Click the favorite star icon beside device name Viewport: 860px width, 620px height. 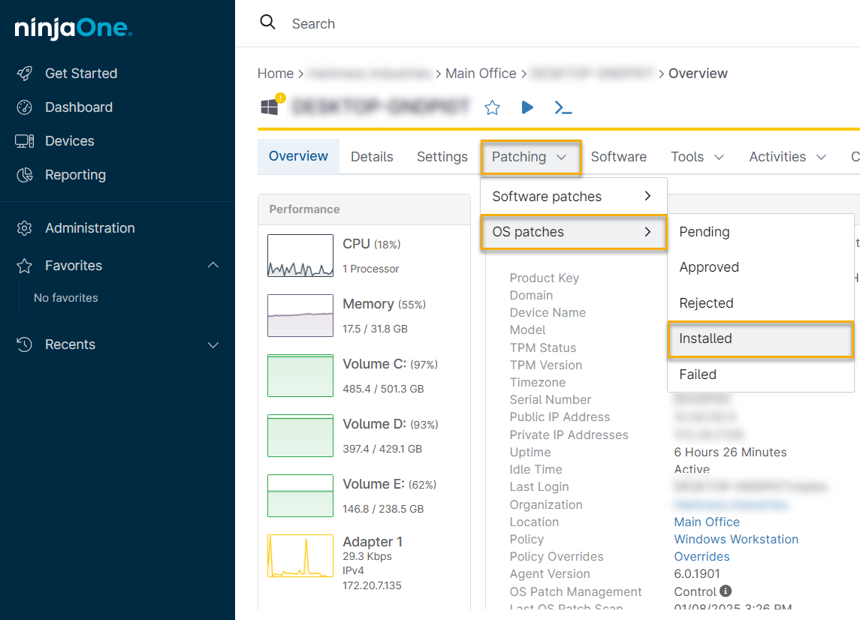(x=492, y=107)
